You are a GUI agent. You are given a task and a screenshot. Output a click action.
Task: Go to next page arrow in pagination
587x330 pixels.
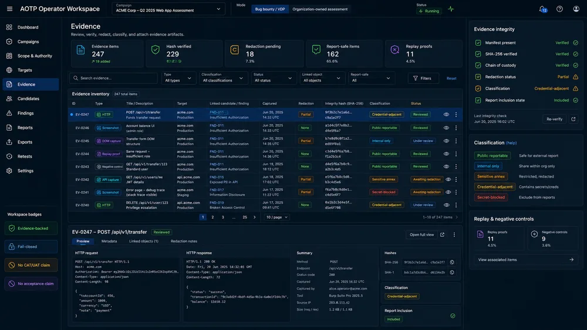click(255, 217)
